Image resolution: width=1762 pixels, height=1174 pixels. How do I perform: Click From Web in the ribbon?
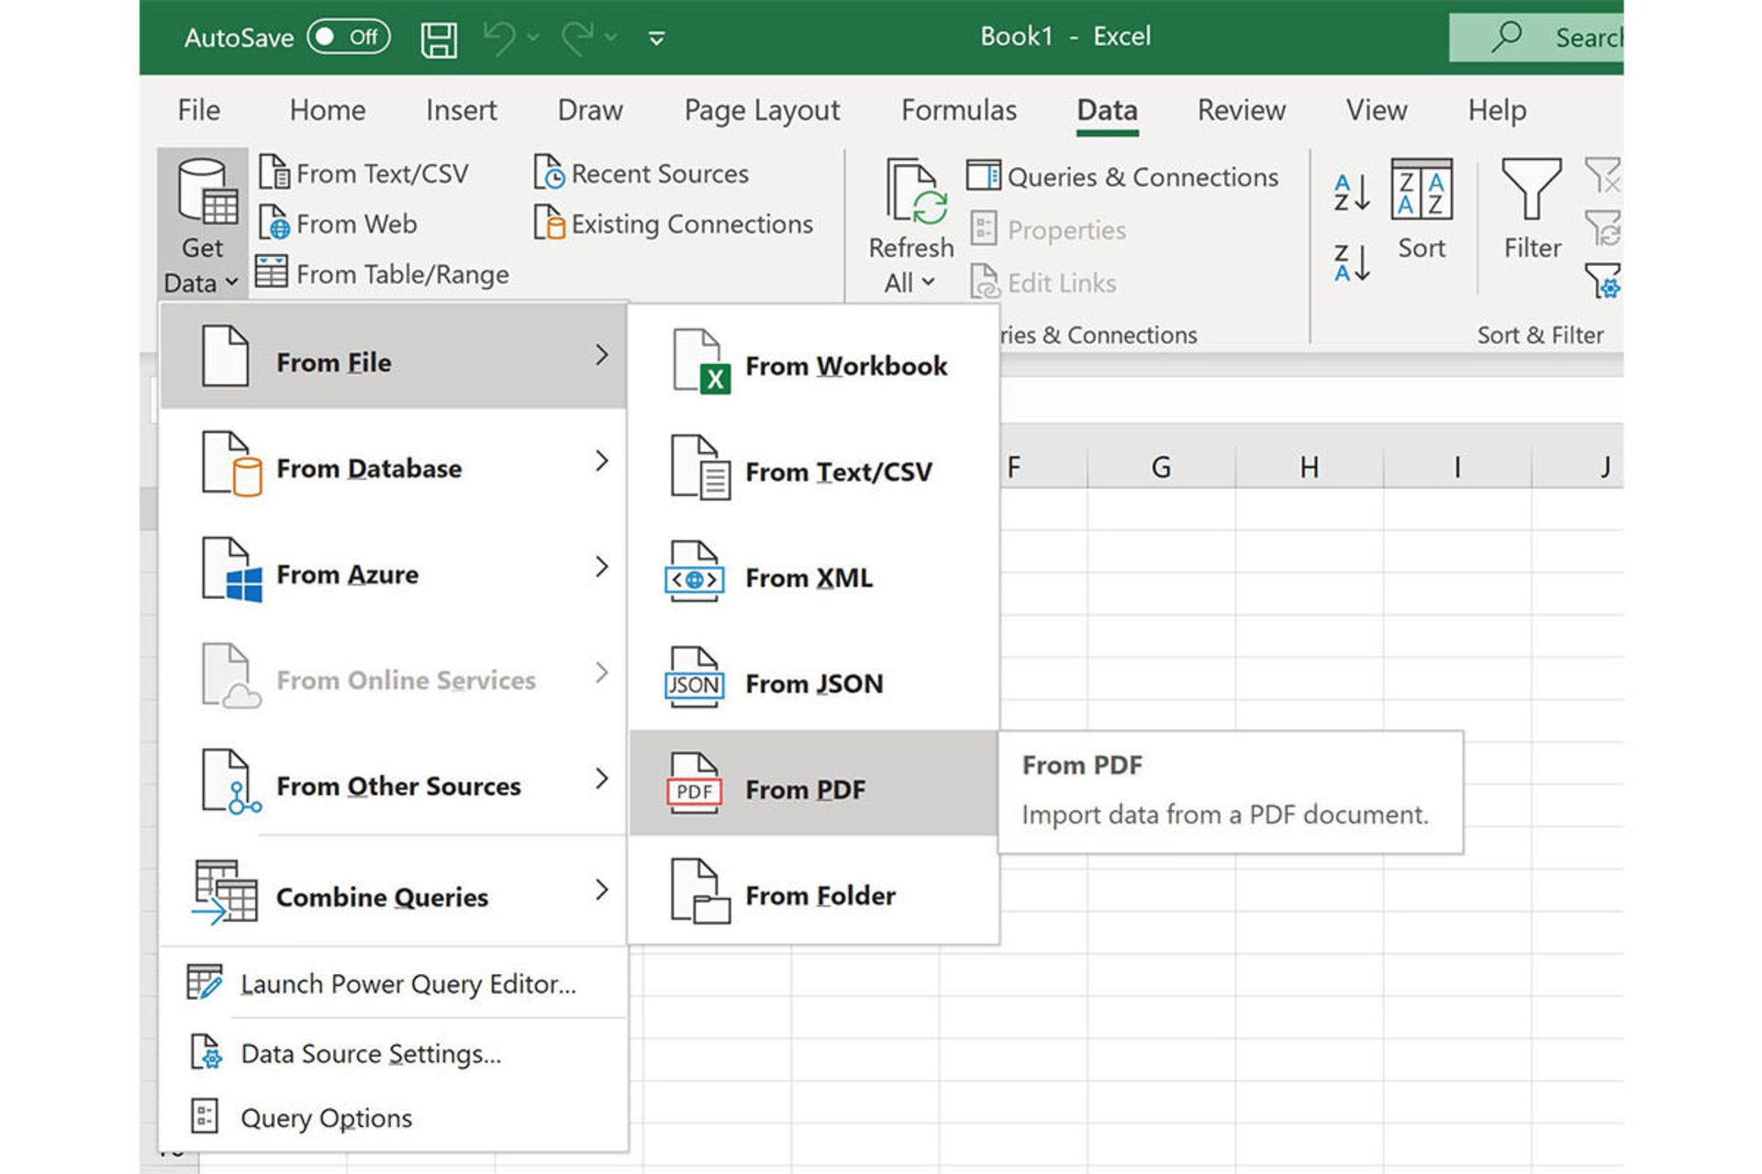339,223
